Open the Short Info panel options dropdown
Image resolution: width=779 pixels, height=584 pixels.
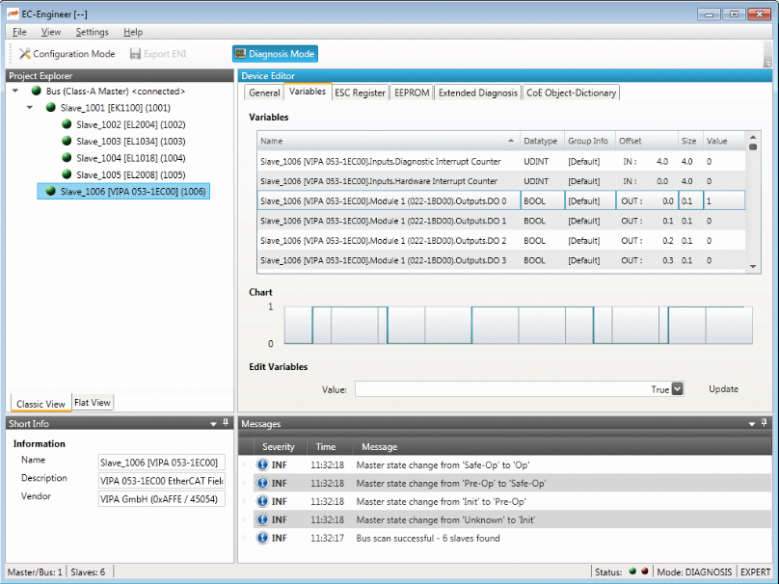click(x=214, y=424)
